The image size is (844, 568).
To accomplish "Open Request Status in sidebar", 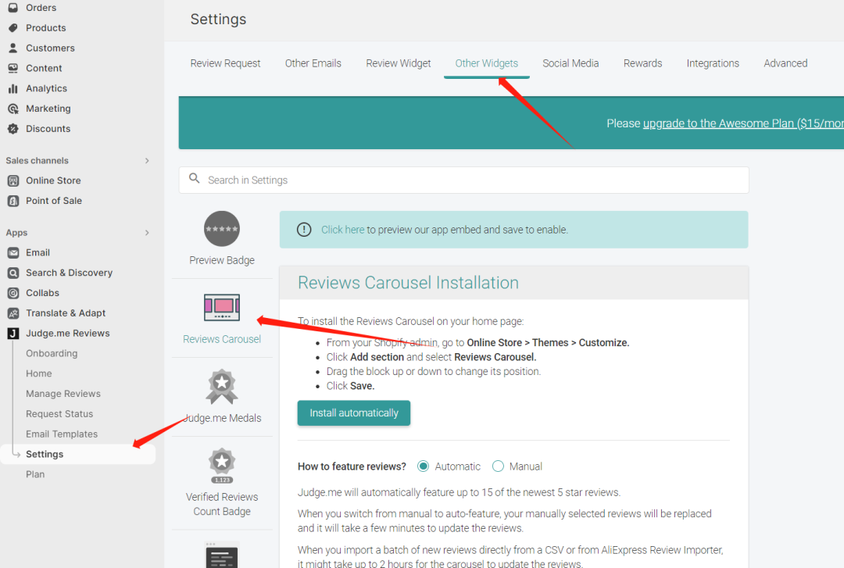I will coord(59,414).
